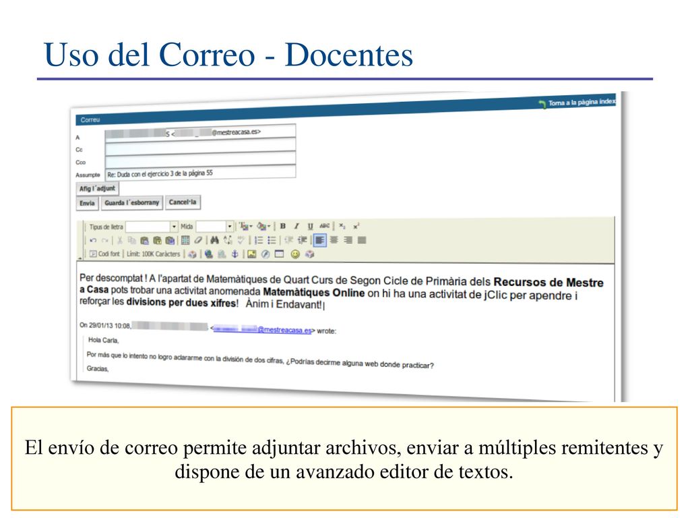Toggle italic formatting in editor toolbar

pos(296,226)
